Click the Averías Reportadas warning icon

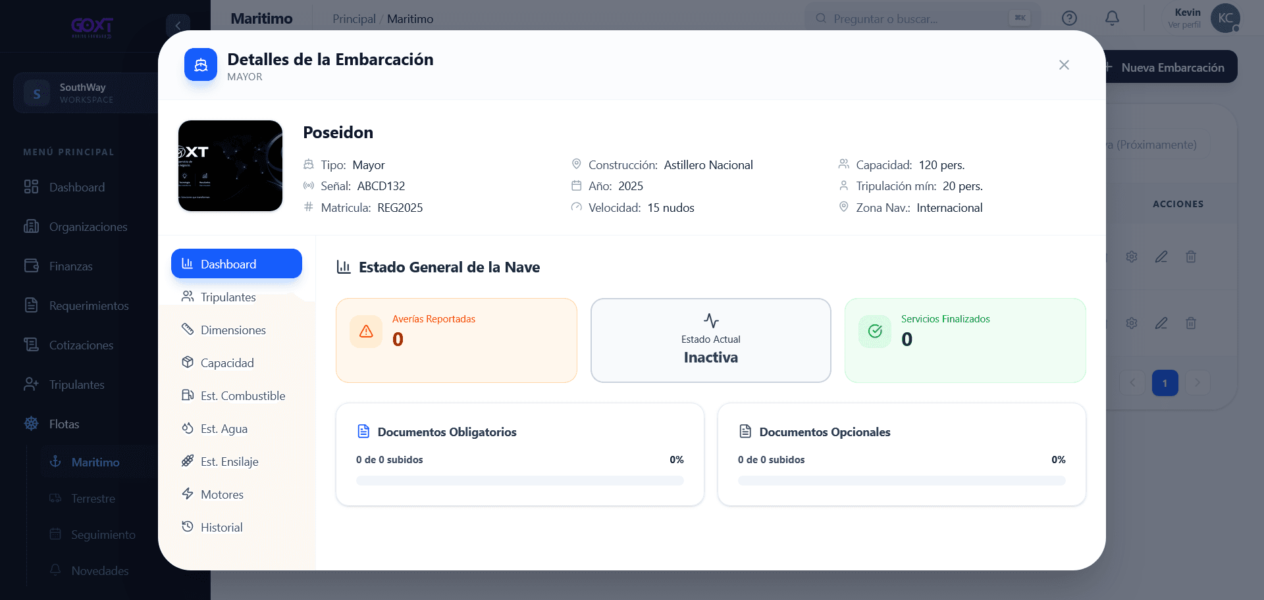pyautogui.click(x=366, y=331)
